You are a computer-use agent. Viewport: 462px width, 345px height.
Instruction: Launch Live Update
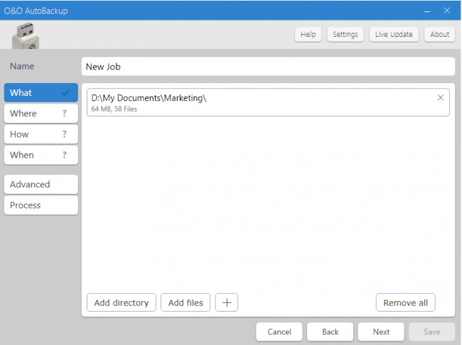pyautogui.click(x=394, y=35)
